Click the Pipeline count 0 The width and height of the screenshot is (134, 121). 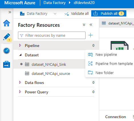point(93,46)
